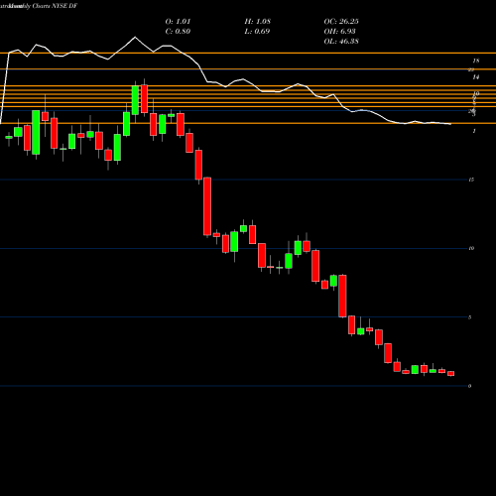The image size is (496, 496).
Task: Click the 'OH: 6.93' statistic
Action: tap(339, 32)
